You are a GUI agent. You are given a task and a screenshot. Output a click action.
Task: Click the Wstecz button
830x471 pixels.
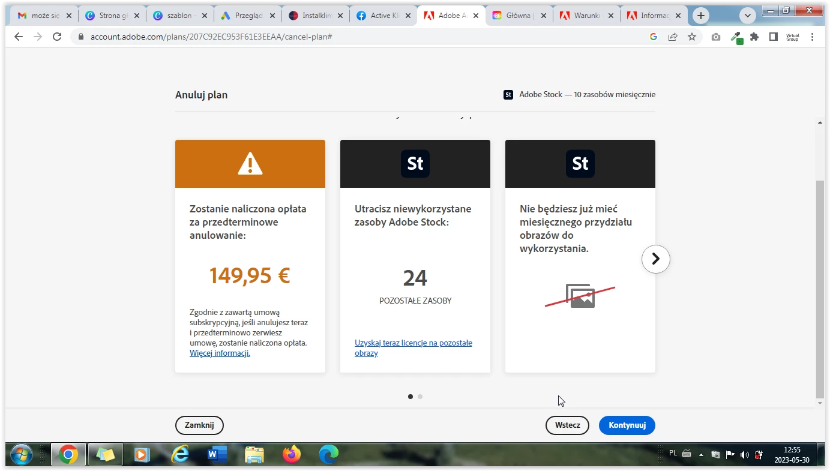pos(567,425)
